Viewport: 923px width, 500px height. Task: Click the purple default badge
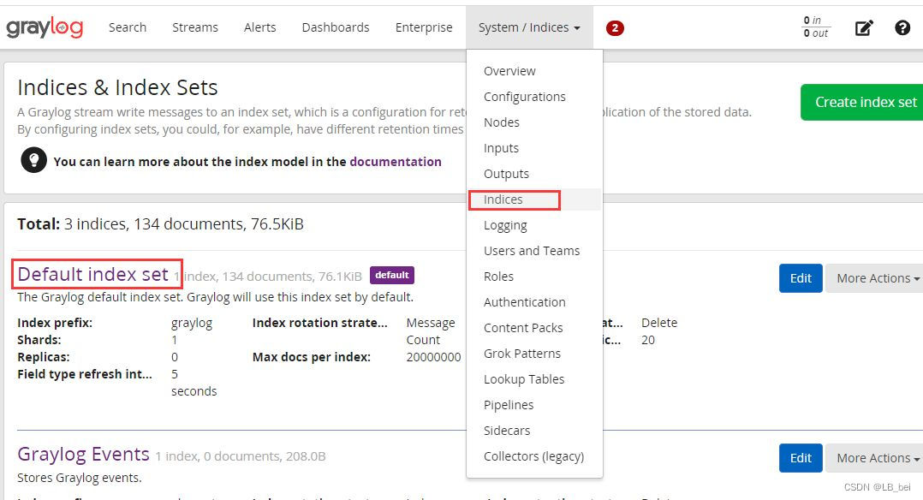(392, 275)
